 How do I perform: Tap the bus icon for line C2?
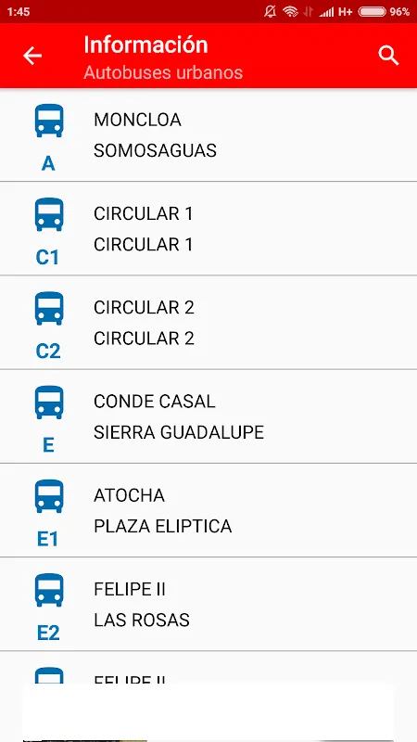pyautogui.click(x=49, y=309)
